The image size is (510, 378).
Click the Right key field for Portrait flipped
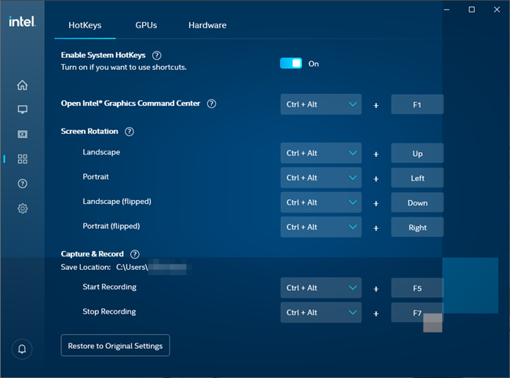(417, 227)
